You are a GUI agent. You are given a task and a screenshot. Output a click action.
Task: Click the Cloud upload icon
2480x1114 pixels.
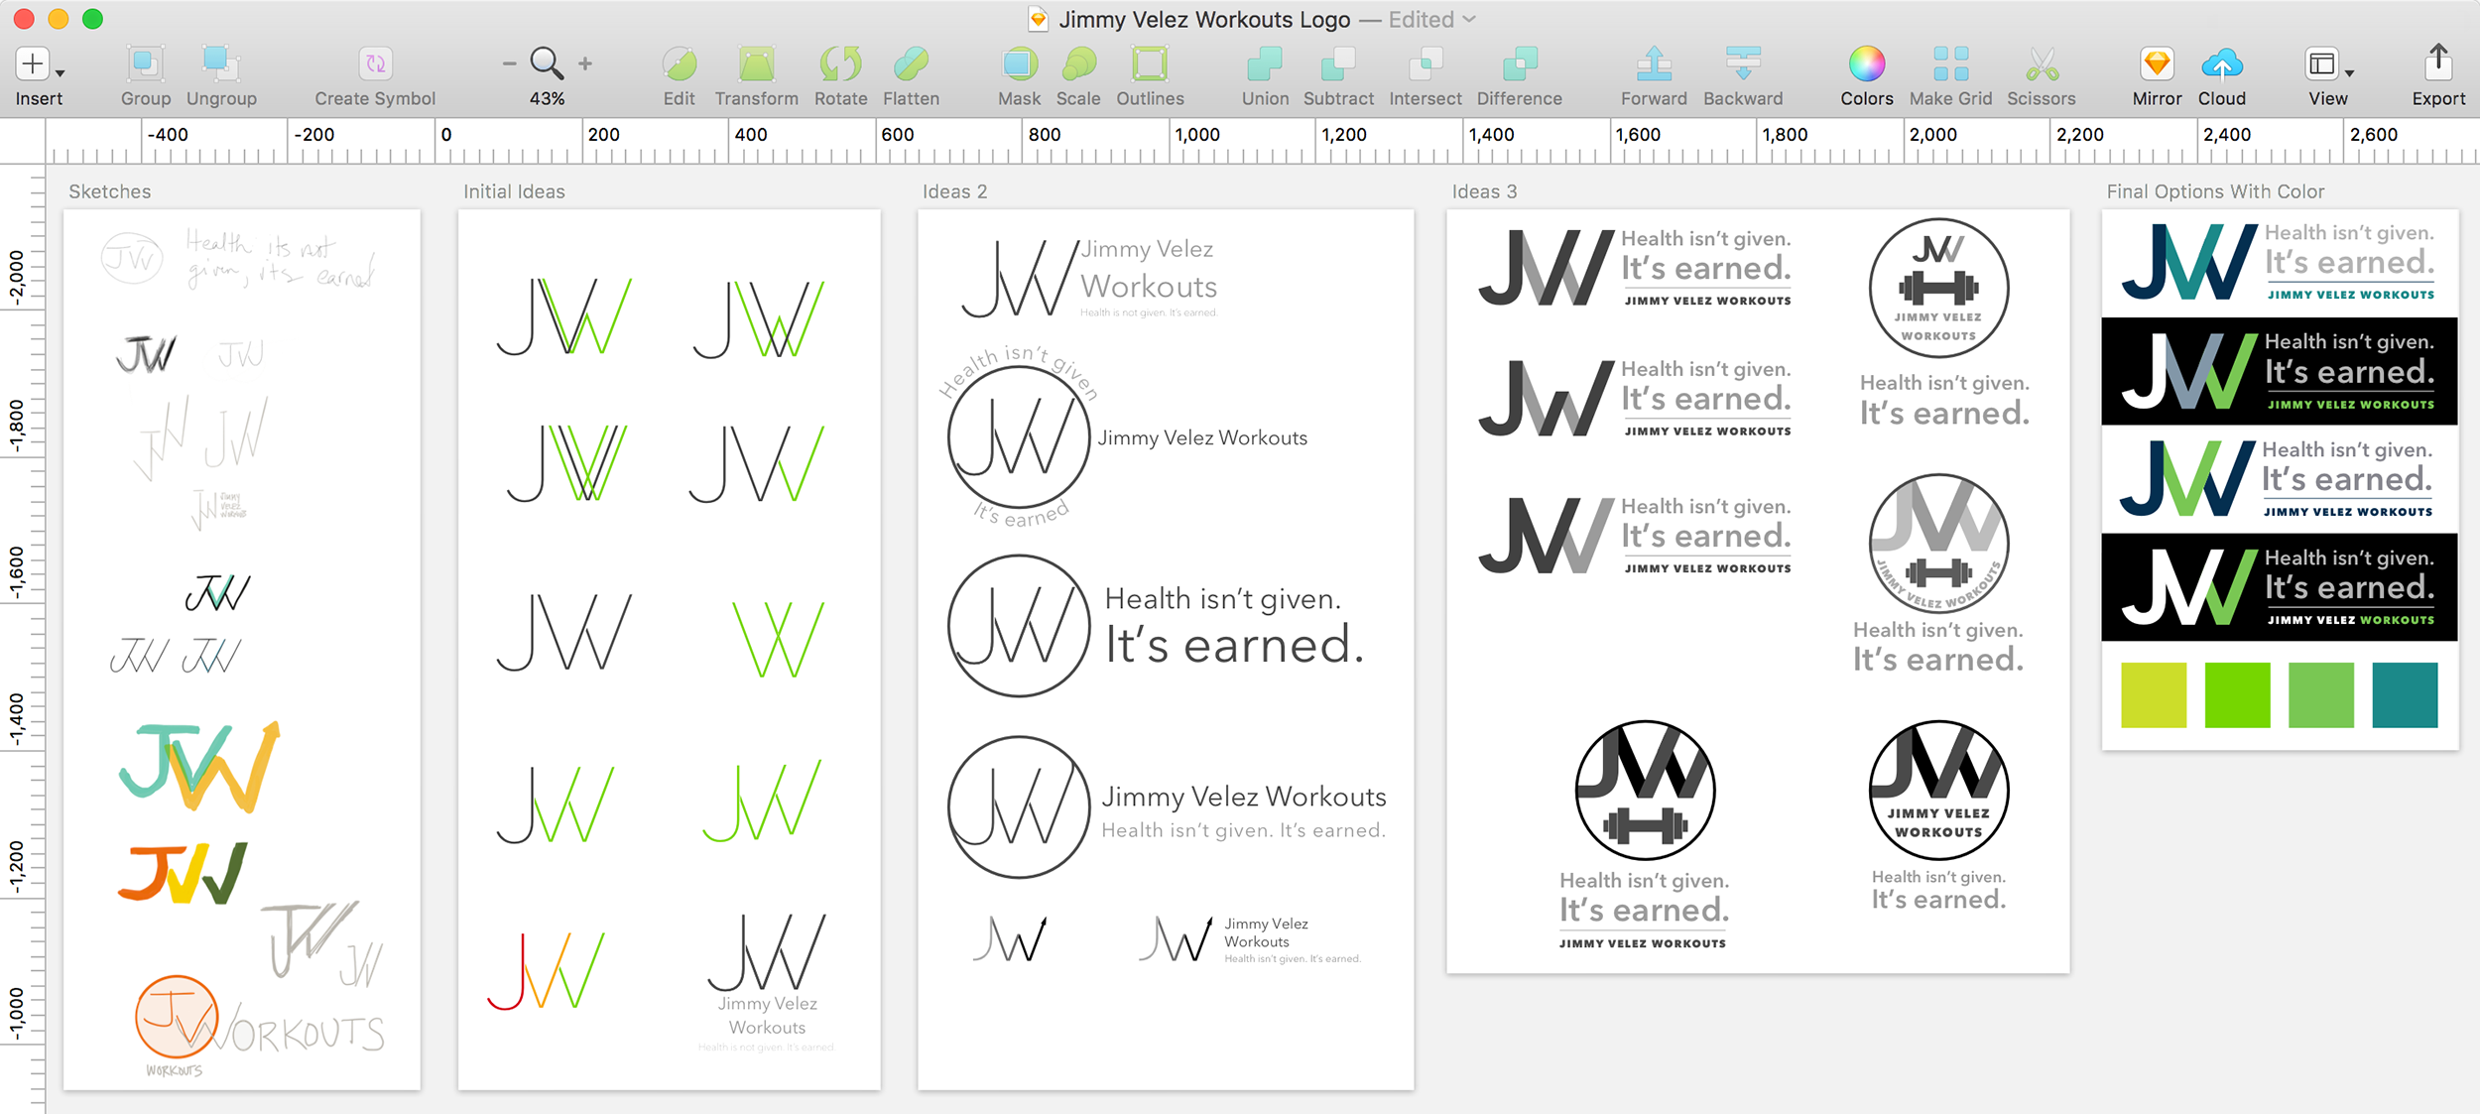tap(2221, 65)
